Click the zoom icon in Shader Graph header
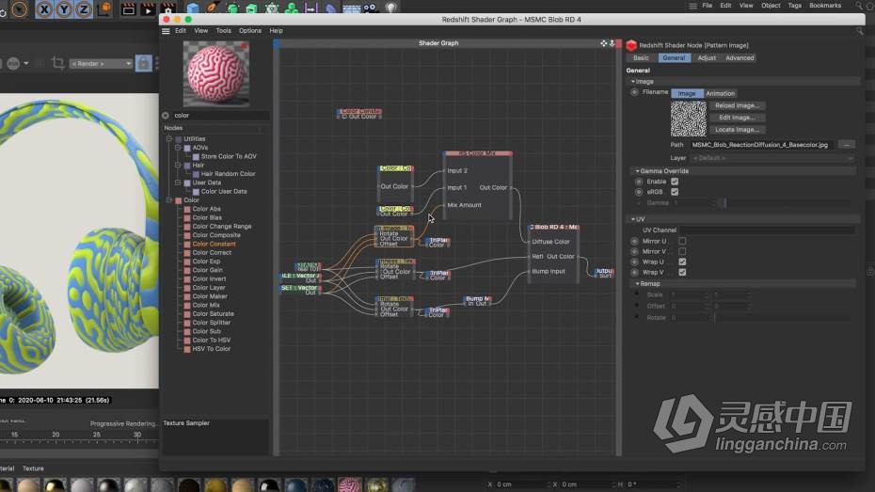The image size is (875, 492). [x=612, y=43]
